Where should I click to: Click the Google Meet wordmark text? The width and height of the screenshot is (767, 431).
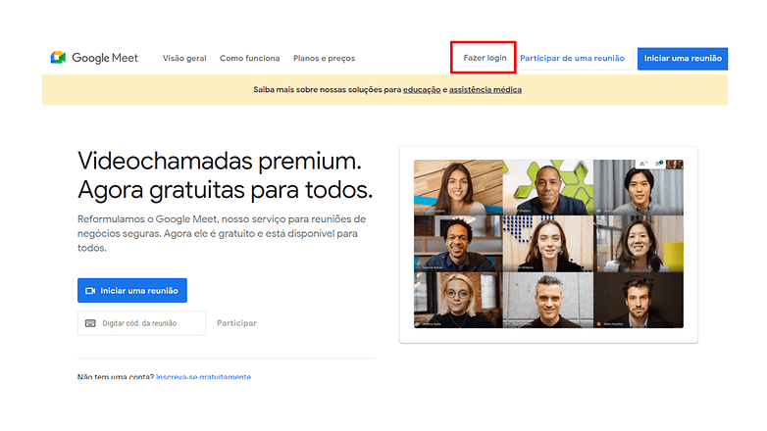coord(105,58)
